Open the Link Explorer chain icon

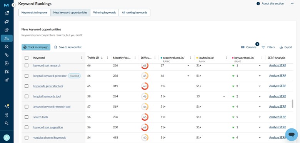click(x=7, y=55)
